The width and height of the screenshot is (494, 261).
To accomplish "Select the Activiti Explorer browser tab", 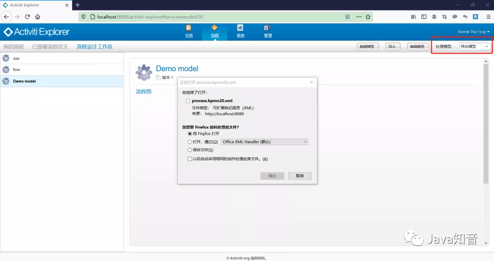I will pos(36,5).
